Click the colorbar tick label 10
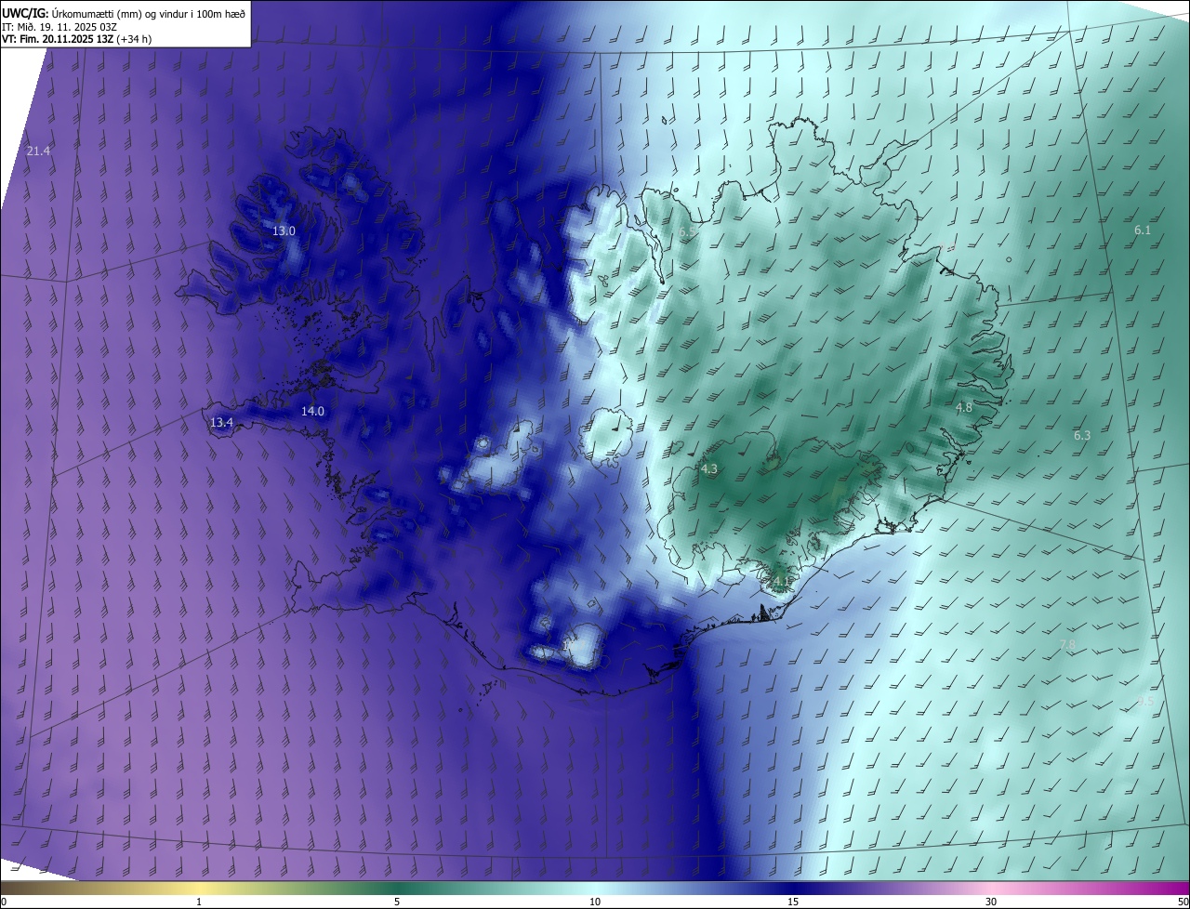 point(595,902)
